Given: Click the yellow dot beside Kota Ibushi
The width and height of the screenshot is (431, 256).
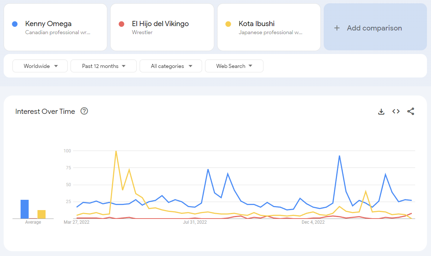Looking at the screenshot, I should click(228, 24).
